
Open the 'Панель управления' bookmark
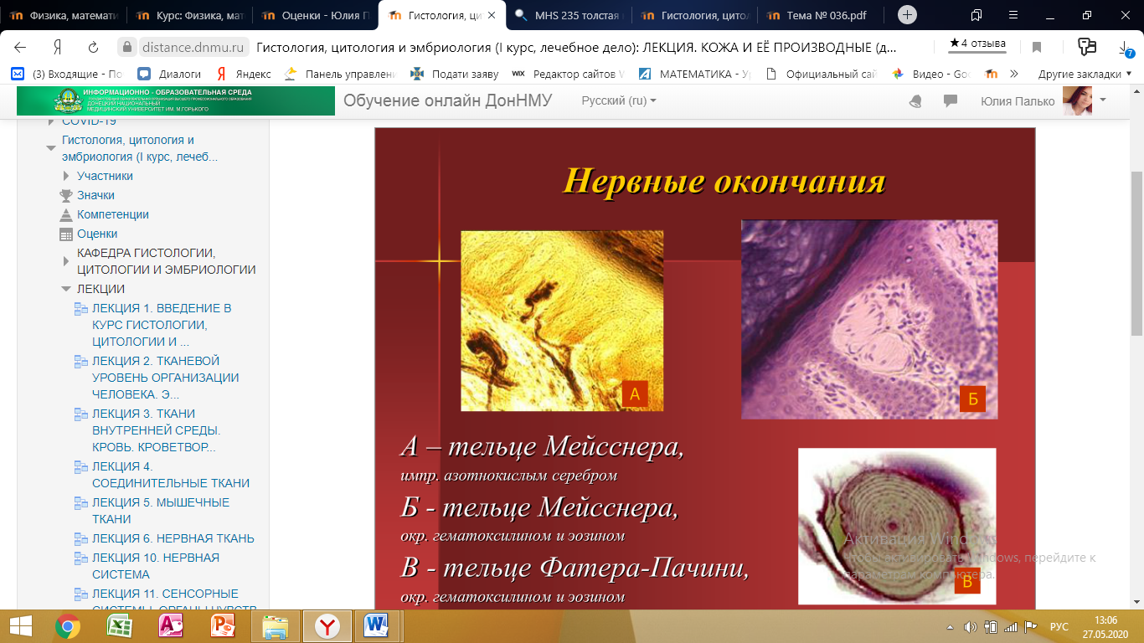[x=340, y=74]
